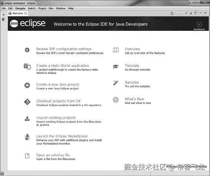The height and width of the screenshot is (176, 210).
Task: Click the notepad icon for Hello World application
Action: pos(27,66)
